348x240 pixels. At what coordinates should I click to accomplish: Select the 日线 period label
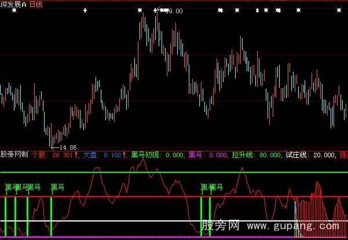point(36,5)
